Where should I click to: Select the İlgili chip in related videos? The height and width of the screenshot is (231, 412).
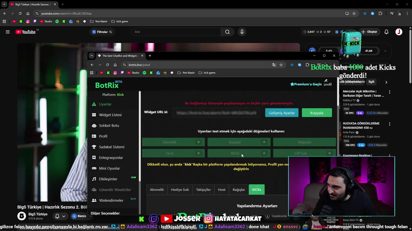[371, 82]
